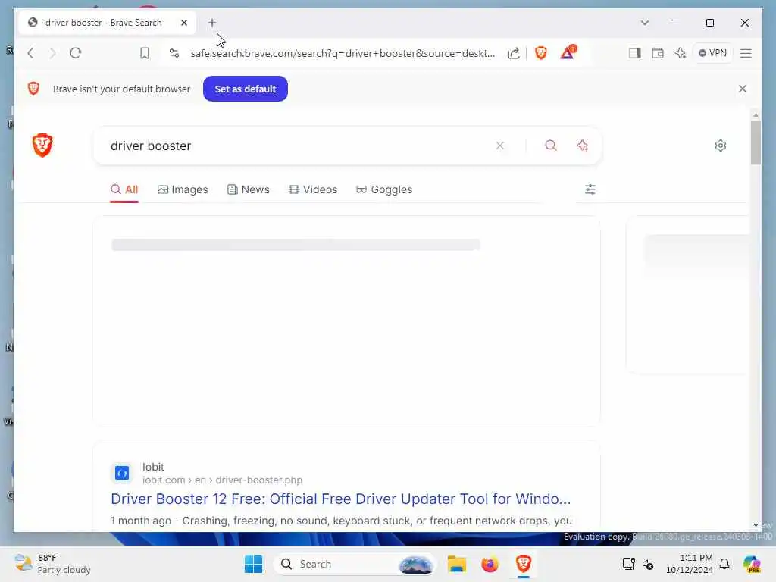Bookmark this page
This screenshot has height=582, width=776.
point(145,53)
